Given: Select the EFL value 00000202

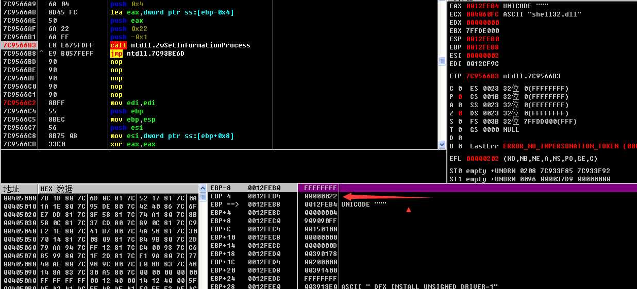Looking at the screenshot, I should (482, 159).
